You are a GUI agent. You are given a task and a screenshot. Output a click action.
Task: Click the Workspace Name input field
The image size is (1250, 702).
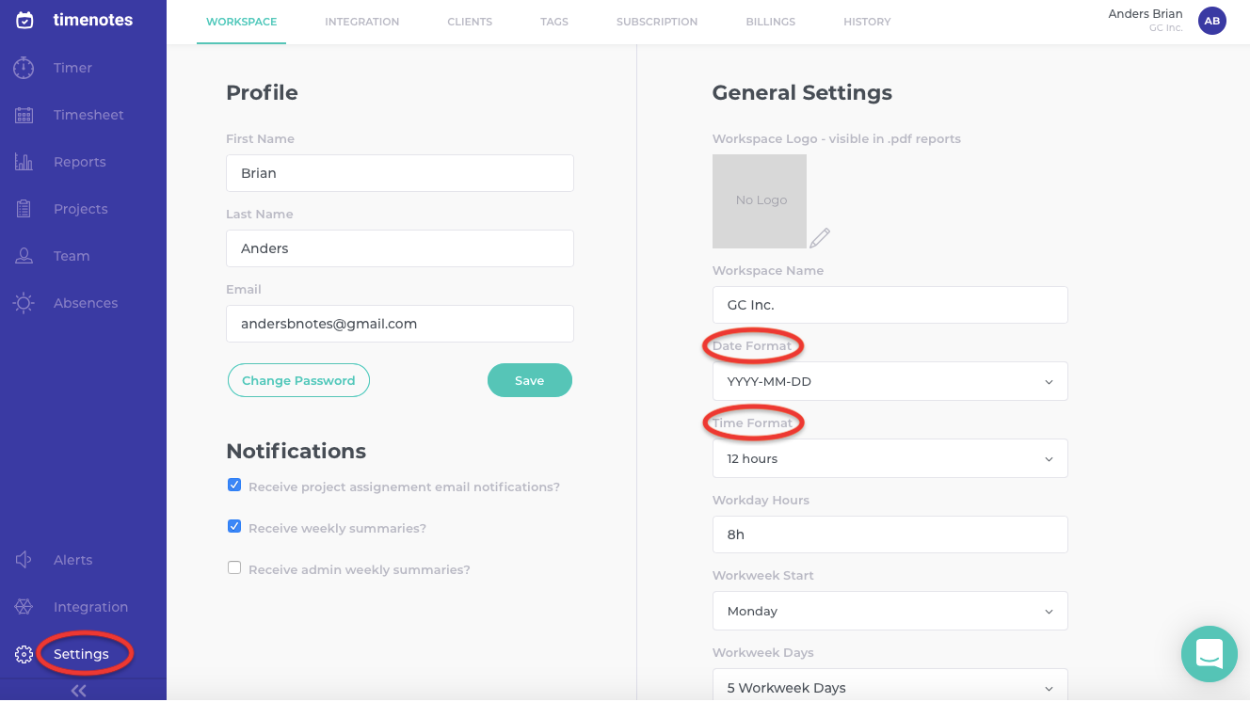click(889, 305)
